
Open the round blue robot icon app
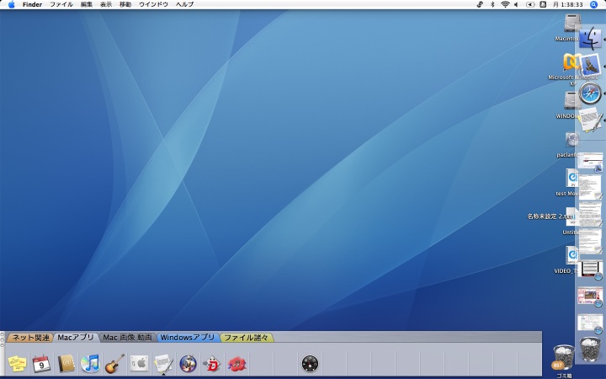pos(189,364)
